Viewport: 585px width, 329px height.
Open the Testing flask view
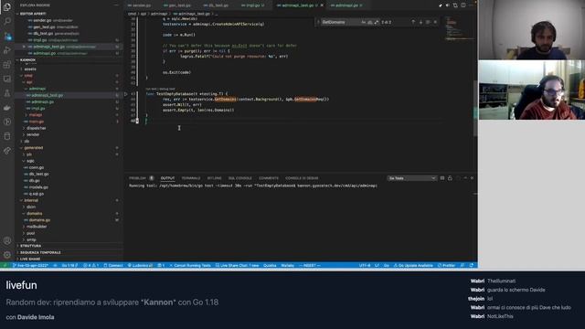pos(7,93)
